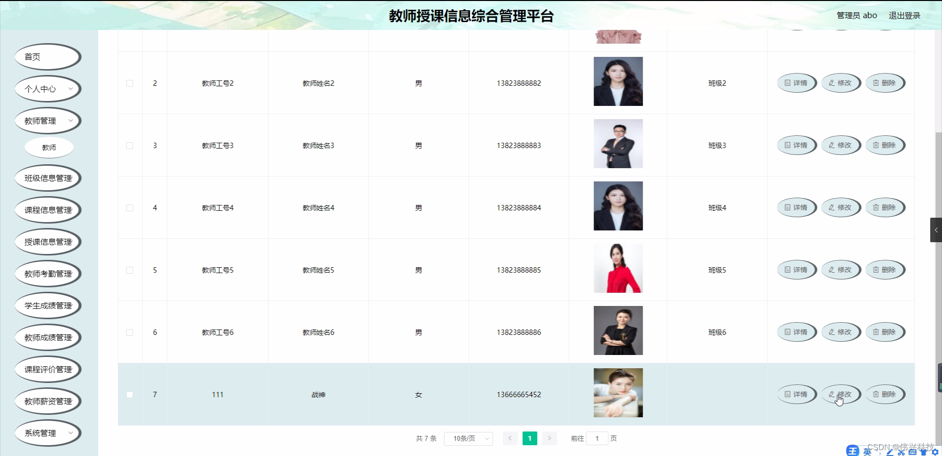Click the trash icon to delete 战神
The height and width of the screenshot is (456, 942).
tap(875, 394)
